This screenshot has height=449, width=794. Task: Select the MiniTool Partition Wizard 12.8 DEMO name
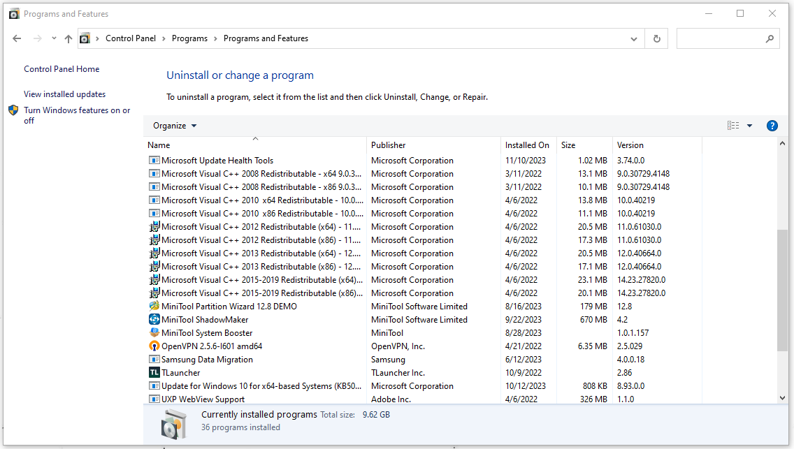[x=229, y=307]
